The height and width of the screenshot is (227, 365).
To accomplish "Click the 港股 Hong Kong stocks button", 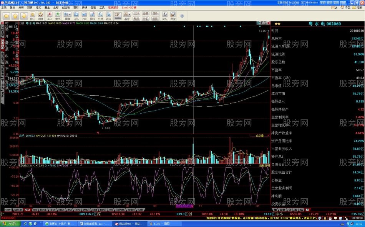I will pos(146,14).
